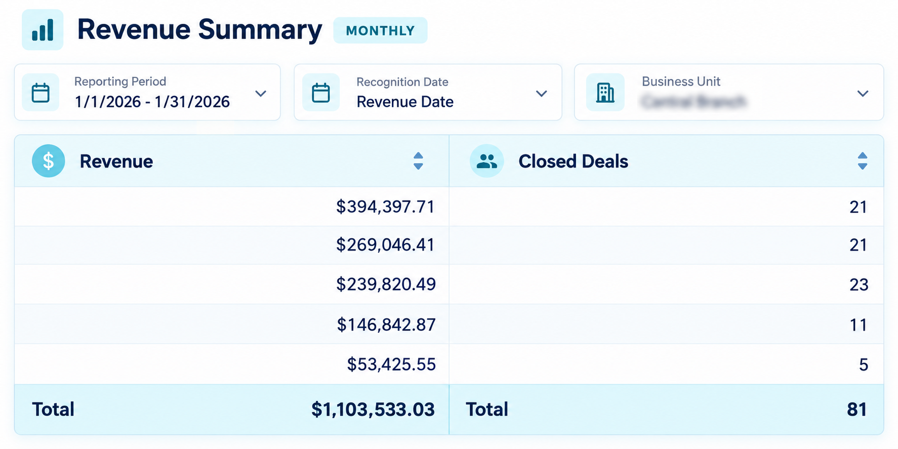
Task: Open the Reporting Period dropdown chevron
Action: click(x=261, y=93)
